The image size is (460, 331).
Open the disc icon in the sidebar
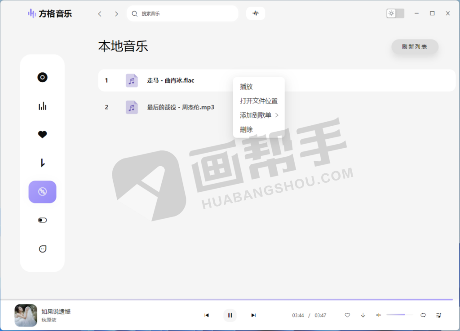42,77
